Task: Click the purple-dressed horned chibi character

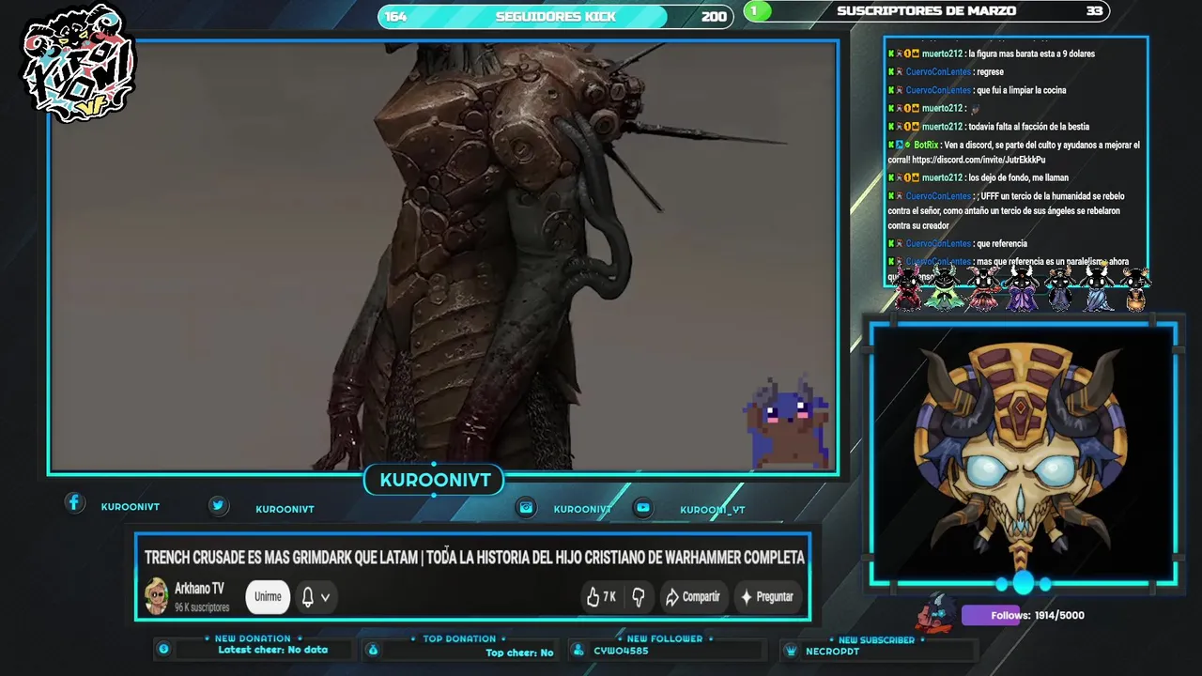Action: coord(1022,288)
